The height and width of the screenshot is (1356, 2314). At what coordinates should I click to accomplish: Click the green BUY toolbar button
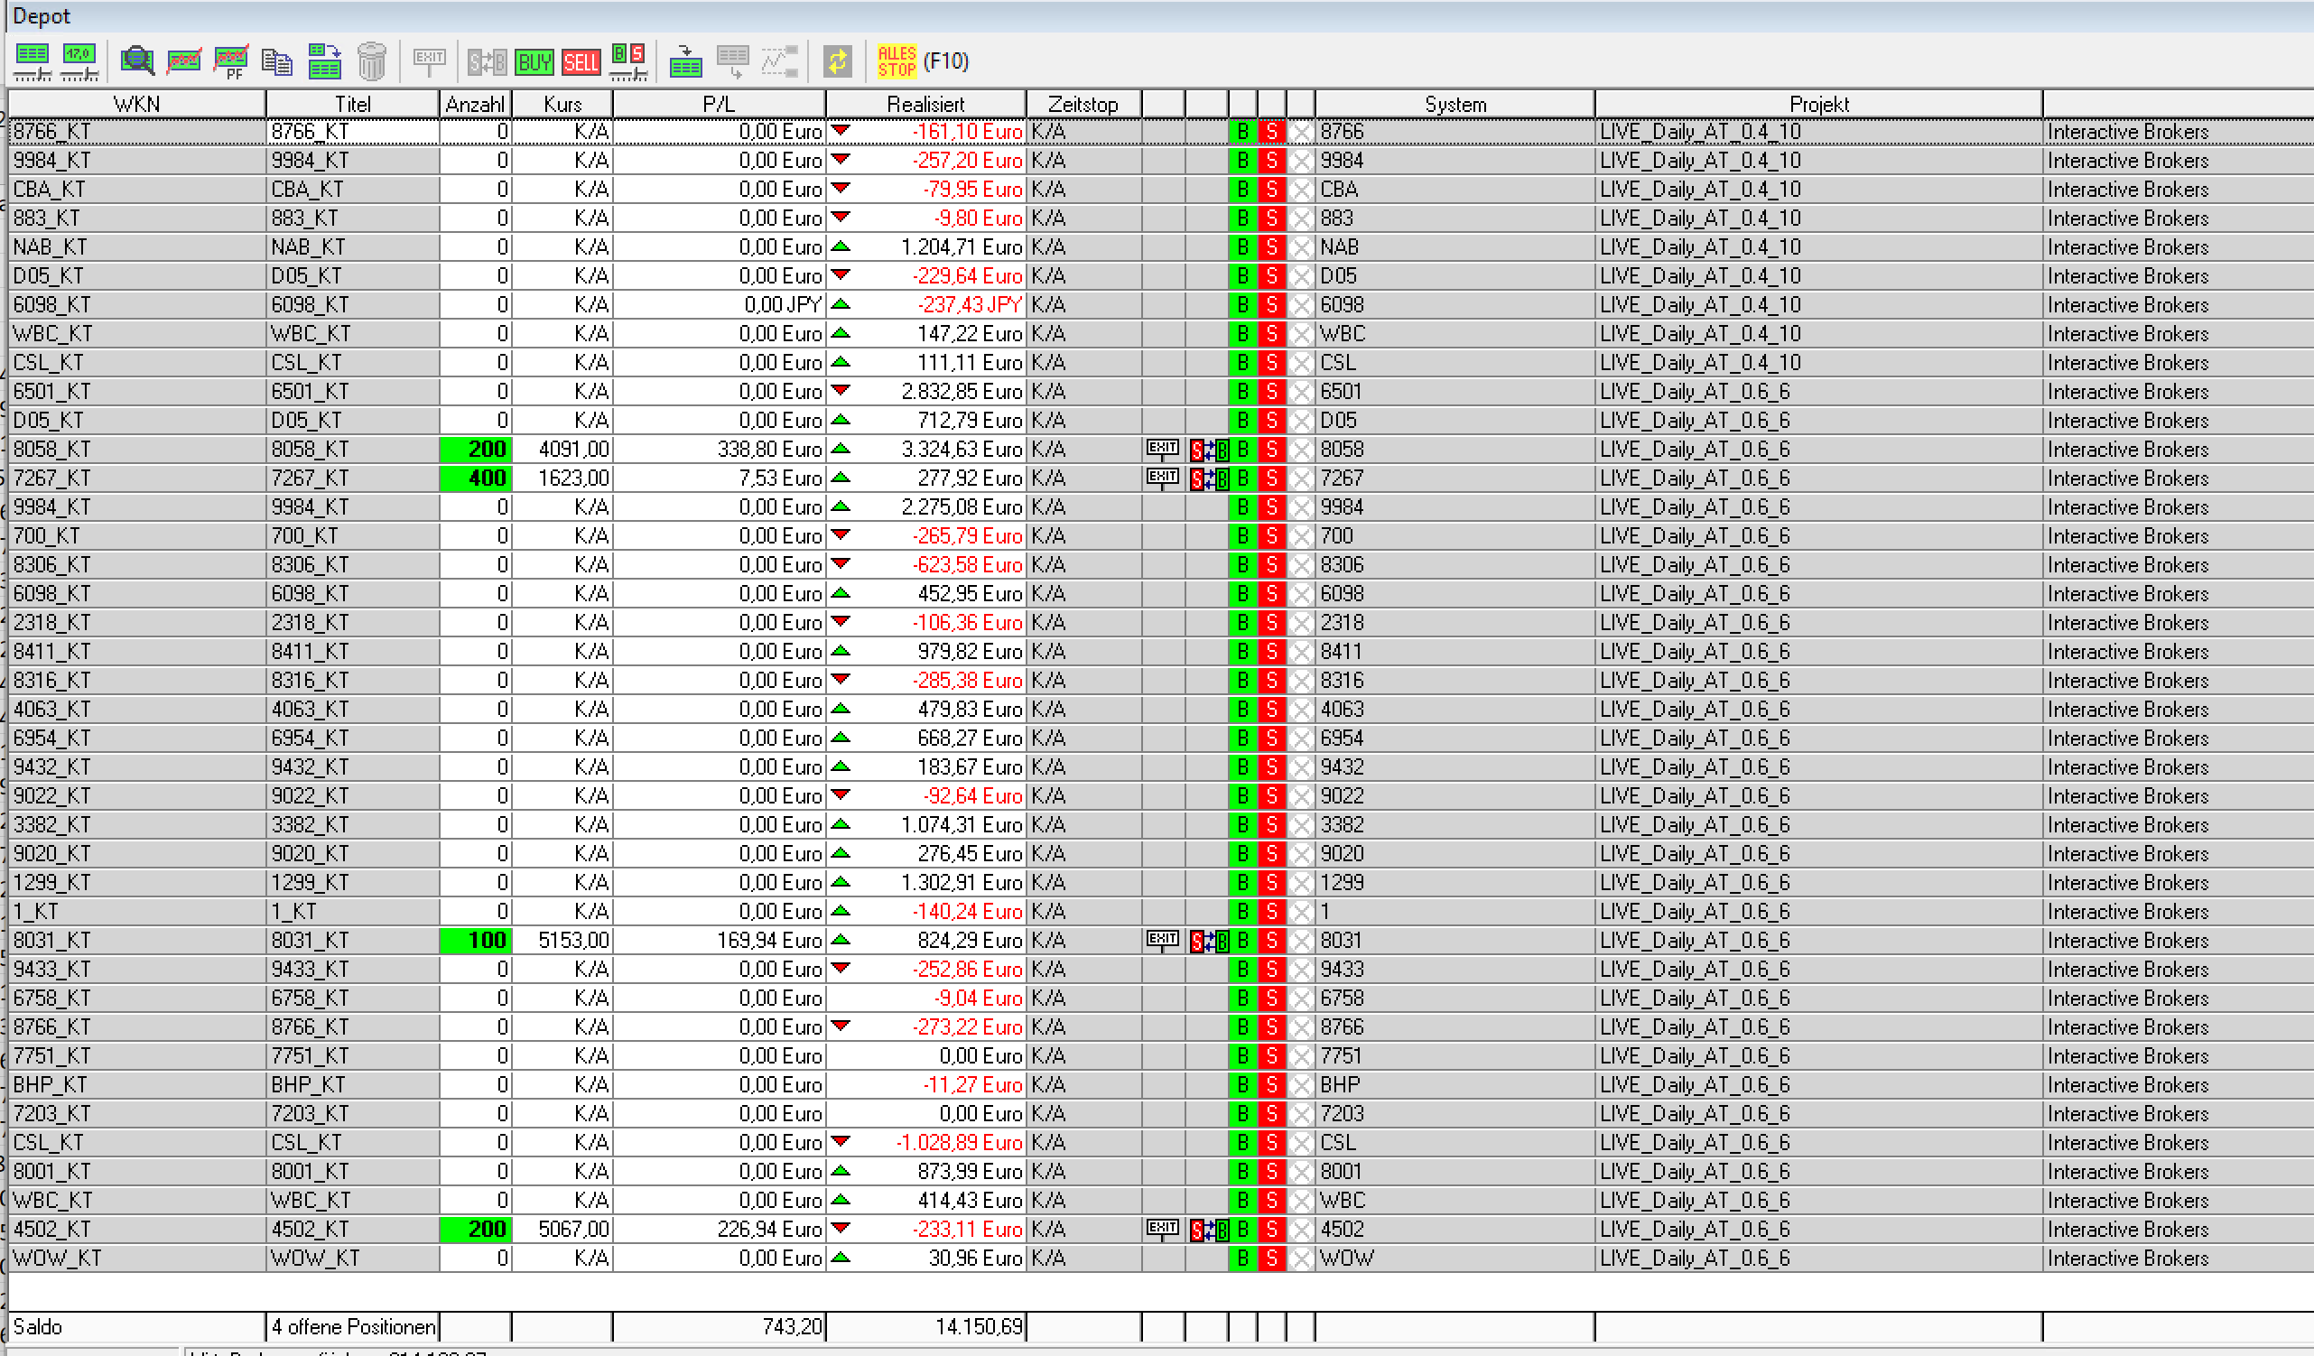pyautogui.click(x=534, y=62)
